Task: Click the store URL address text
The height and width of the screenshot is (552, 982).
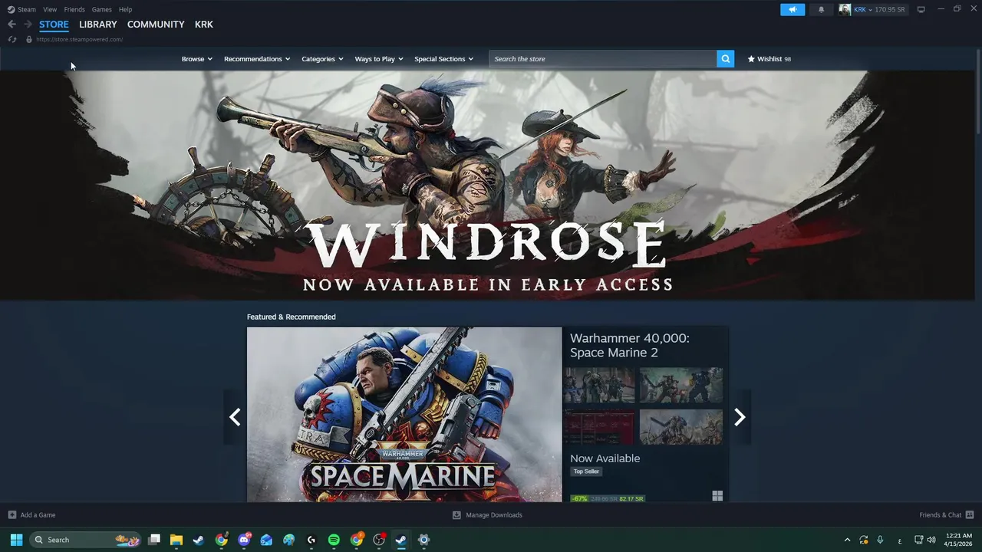Action: (79, 39)
